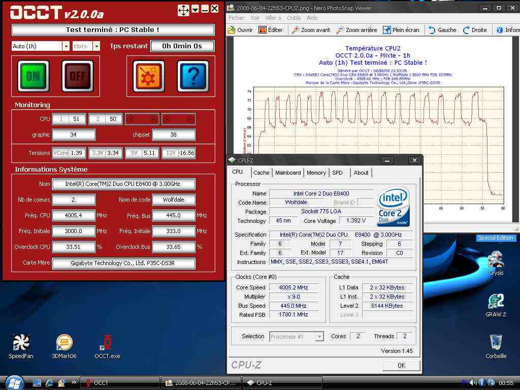Stop the OCCT test with OFF button
This screenshot has width=520, height=390.
click(x=78, y=76)
